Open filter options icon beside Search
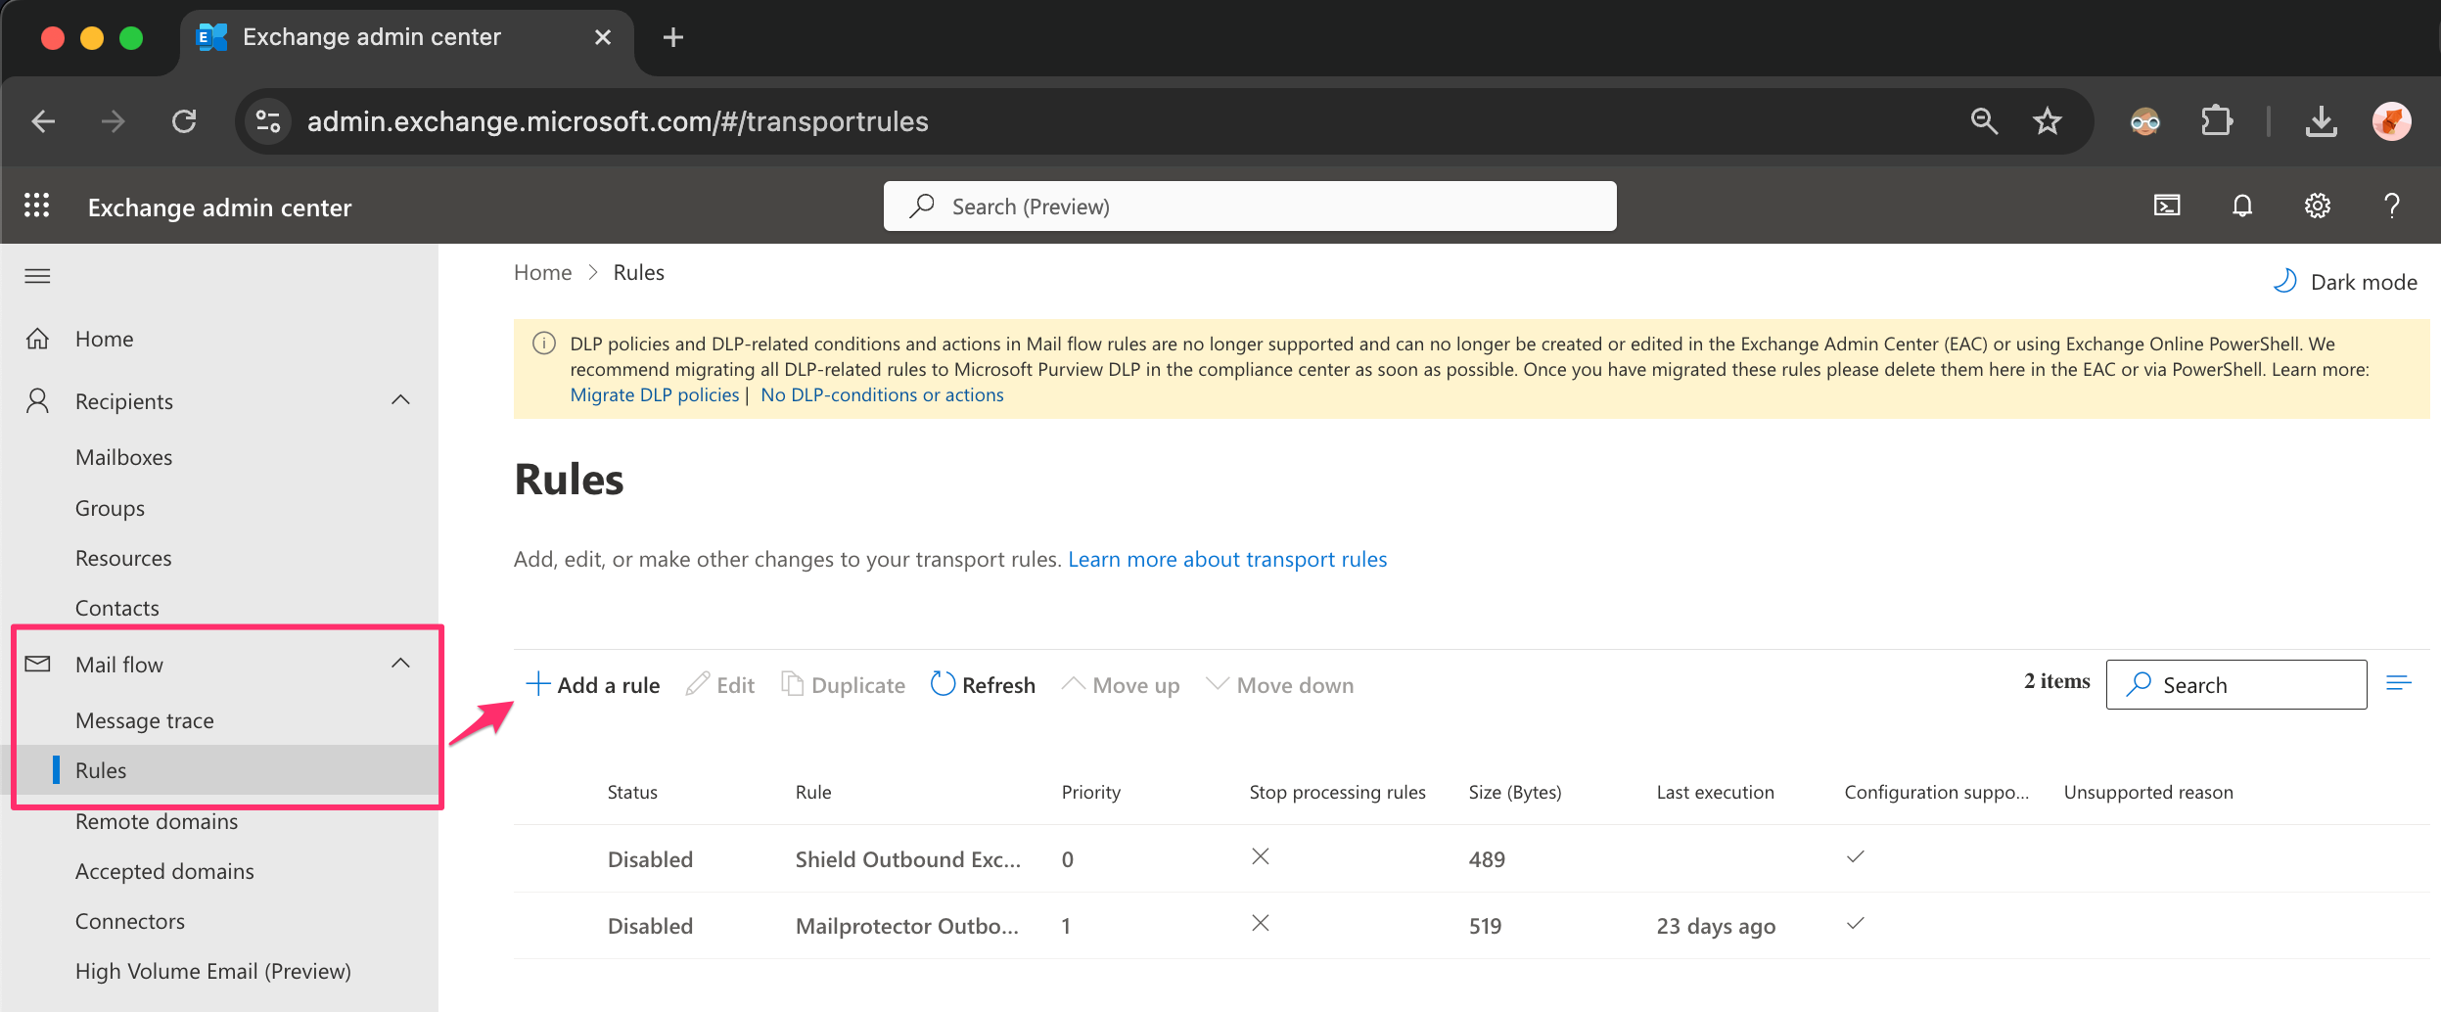 click(2398, 683)
